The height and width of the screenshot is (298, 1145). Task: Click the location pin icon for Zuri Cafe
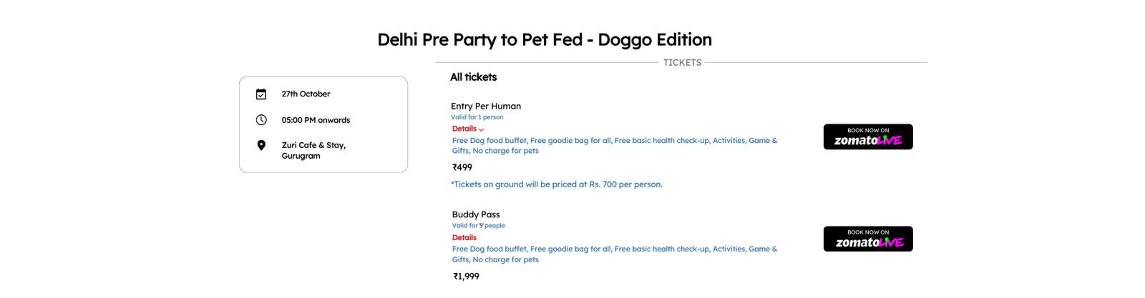point(261,146)
